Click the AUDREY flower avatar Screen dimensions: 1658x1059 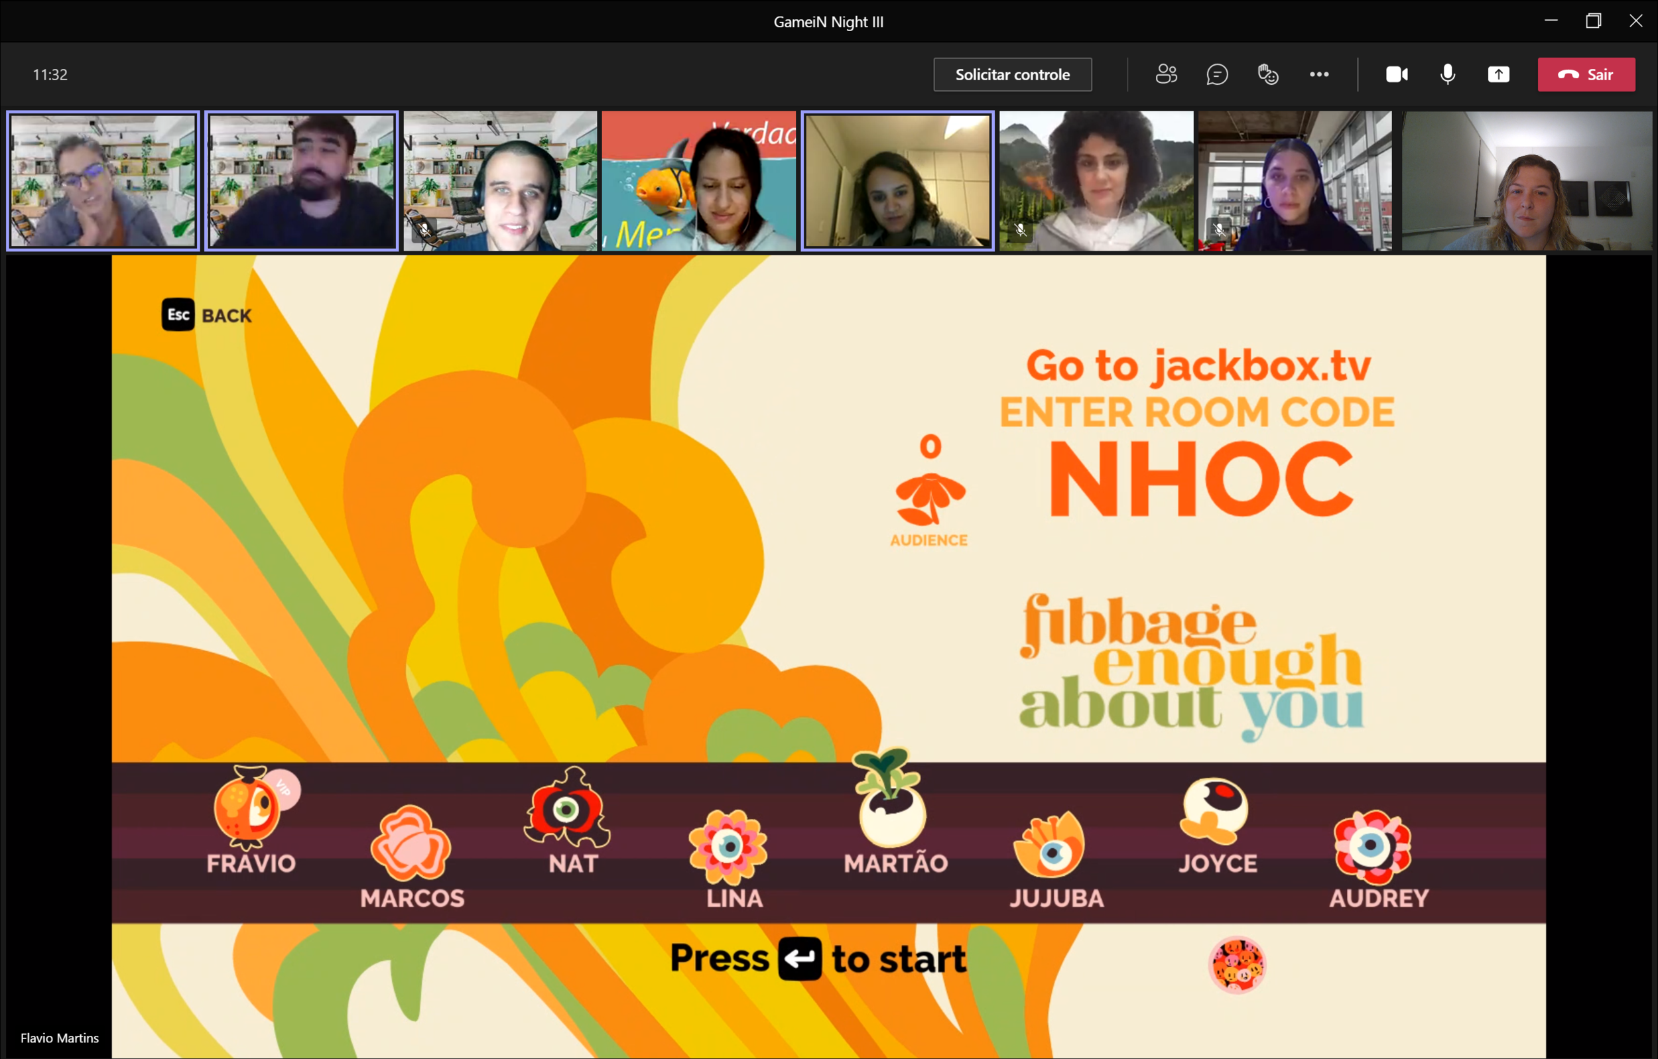(x=1372, y=847)
